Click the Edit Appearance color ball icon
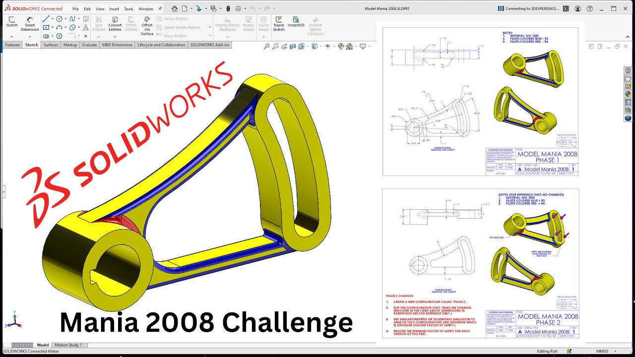 341,46
